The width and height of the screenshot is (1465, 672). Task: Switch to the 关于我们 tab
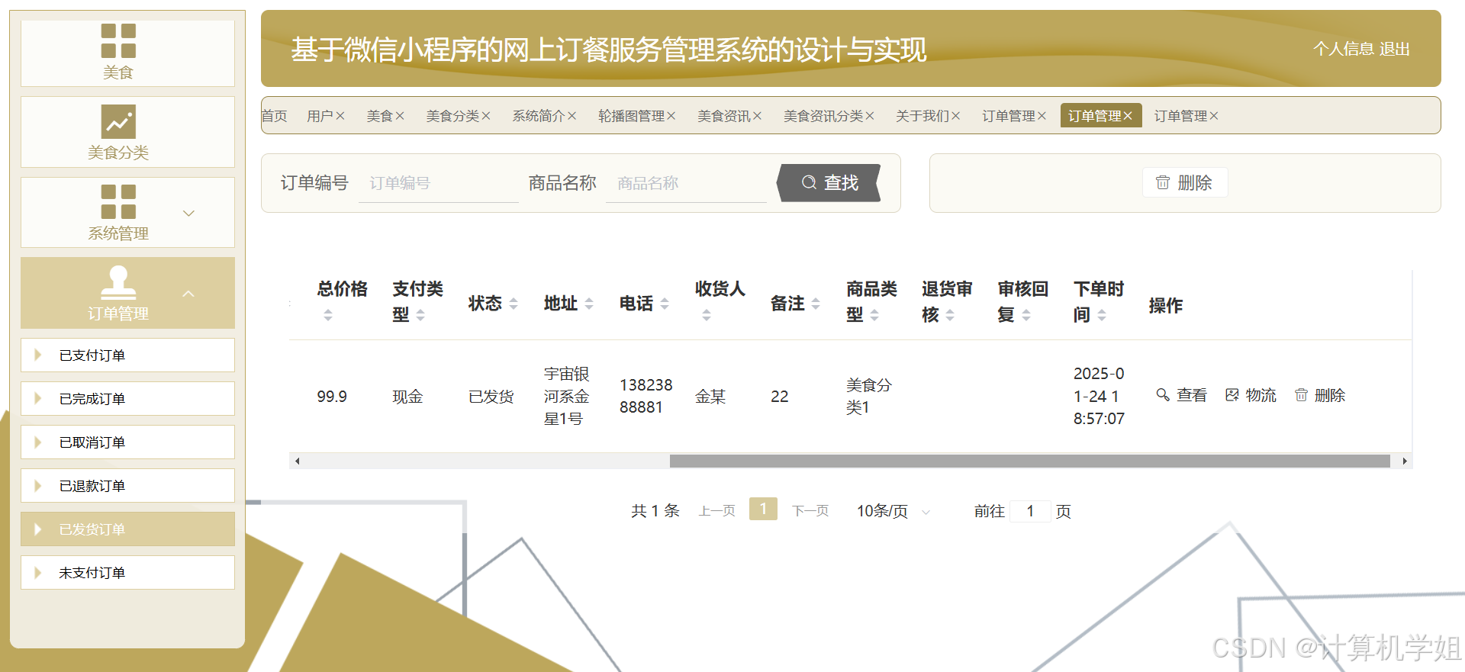point(922,116)
